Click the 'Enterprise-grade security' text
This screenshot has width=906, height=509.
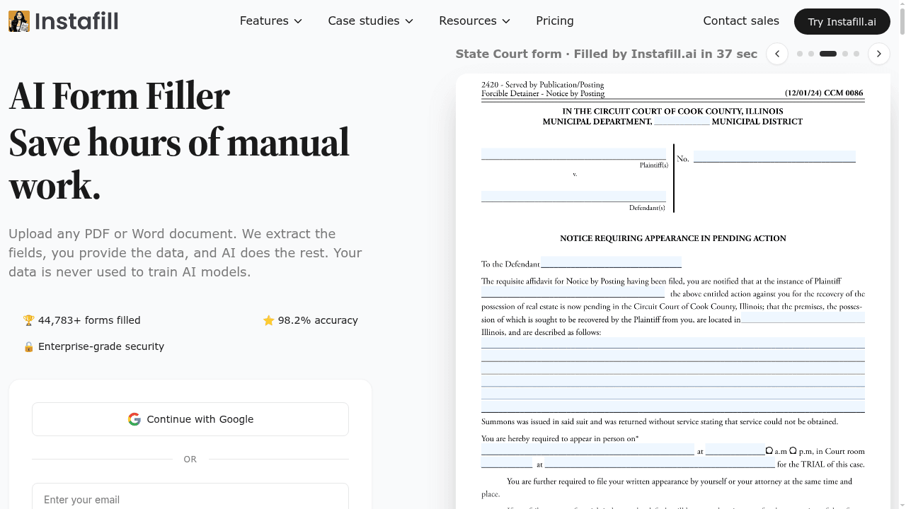(x=101, y=346)
